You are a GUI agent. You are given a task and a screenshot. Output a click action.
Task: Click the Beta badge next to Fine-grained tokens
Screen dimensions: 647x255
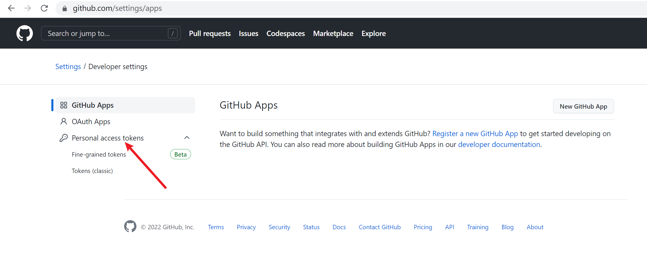(180, 154)
